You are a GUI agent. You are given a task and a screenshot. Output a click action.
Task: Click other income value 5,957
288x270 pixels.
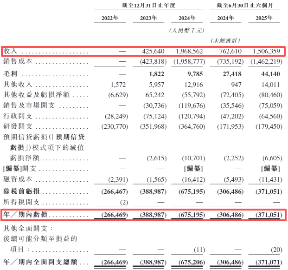click(156, 85)
